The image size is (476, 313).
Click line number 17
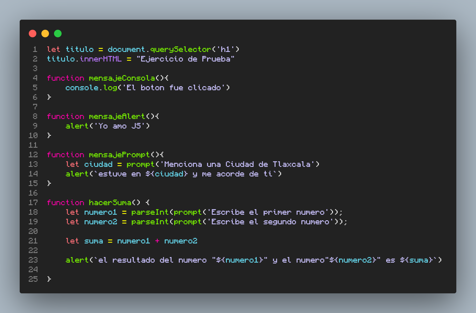pyautogui.click(x=33, y=203)
